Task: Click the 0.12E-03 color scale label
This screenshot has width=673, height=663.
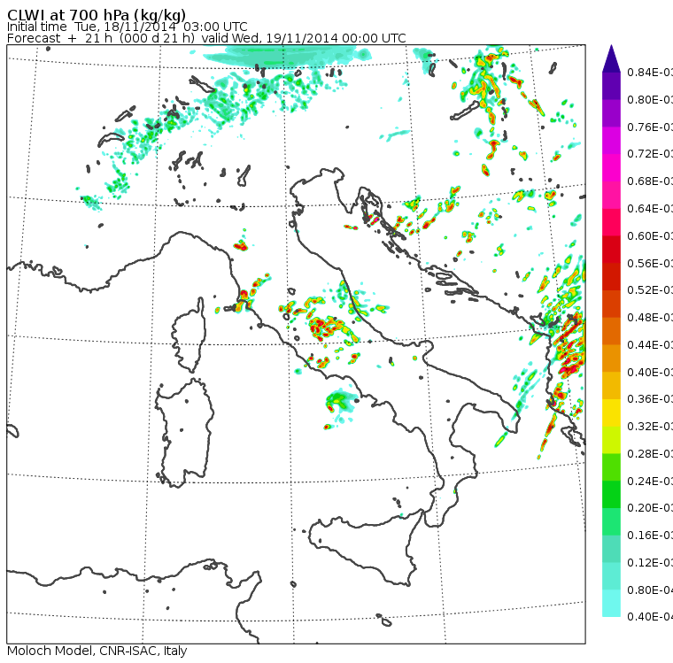Action: point(650,563)
